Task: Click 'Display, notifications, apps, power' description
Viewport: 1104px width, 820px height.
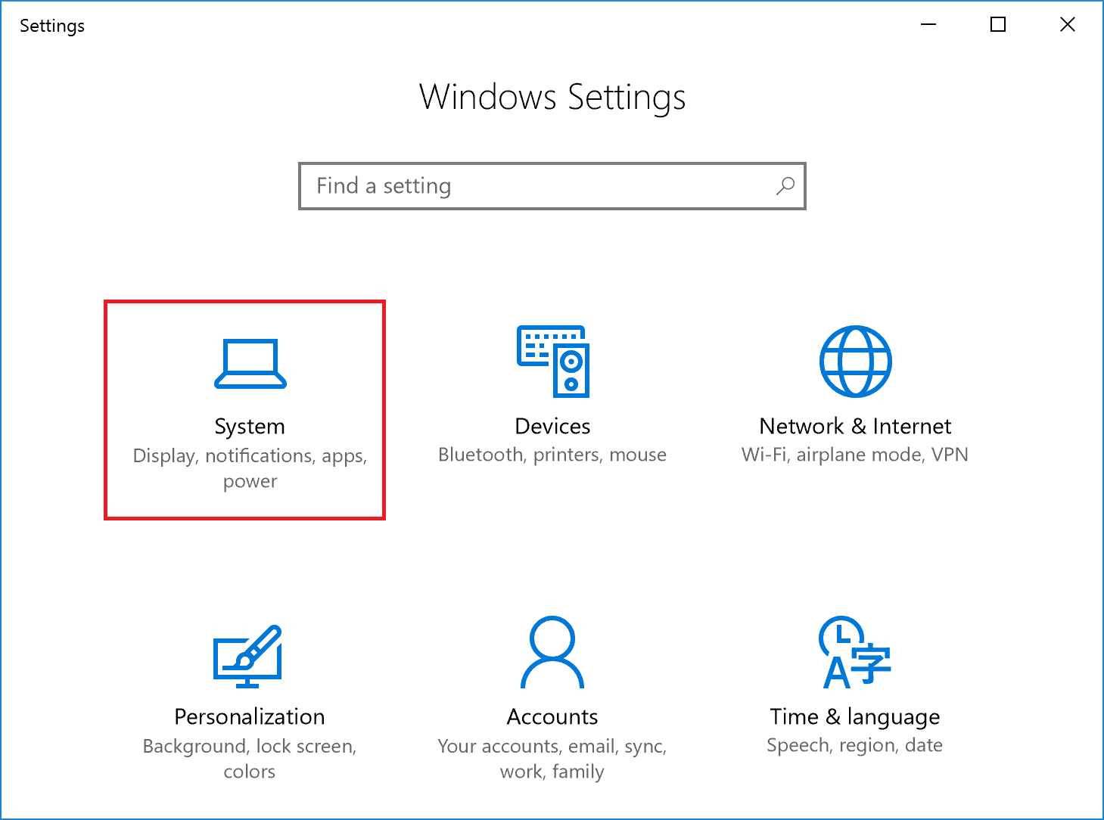Action: 250,468
